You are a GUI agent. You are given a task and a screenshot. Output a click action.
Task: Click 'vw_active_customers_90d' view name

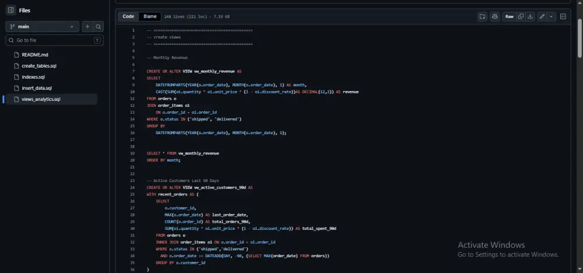tap(220, 187)
